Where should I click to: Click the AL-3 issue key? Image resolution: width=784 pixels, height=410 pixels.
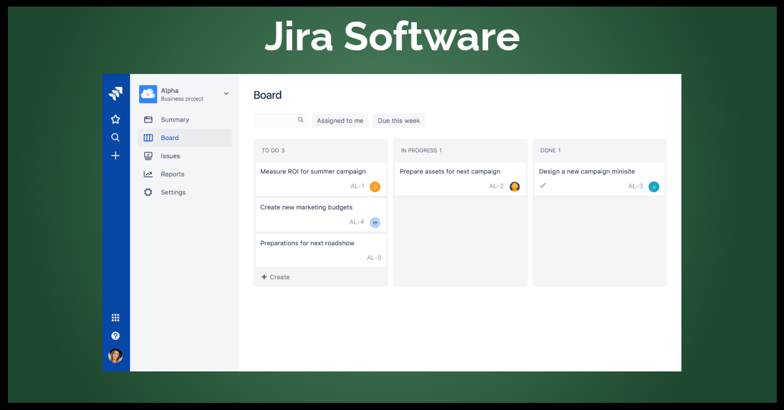[636, 186]
